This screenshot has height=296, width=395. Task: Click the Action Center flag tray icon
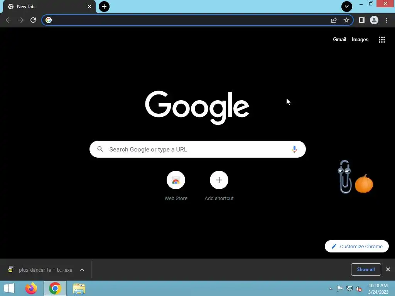[x=340, y=289]
